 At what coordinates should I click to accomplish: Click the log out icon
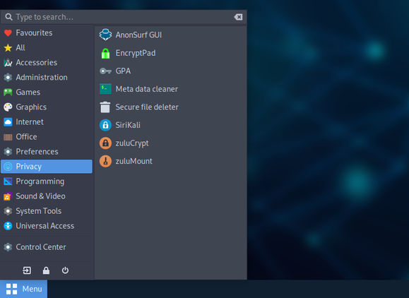pos(27,270)
